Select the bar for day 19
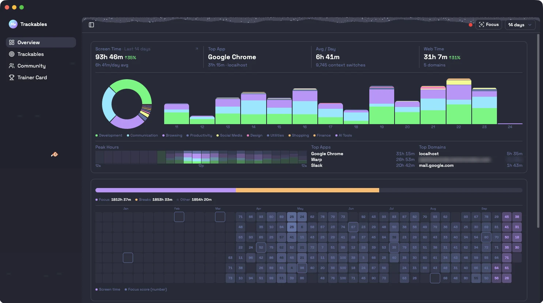Image resolution: width=543 pixels, height=303 pixels. tap(382, 105)
